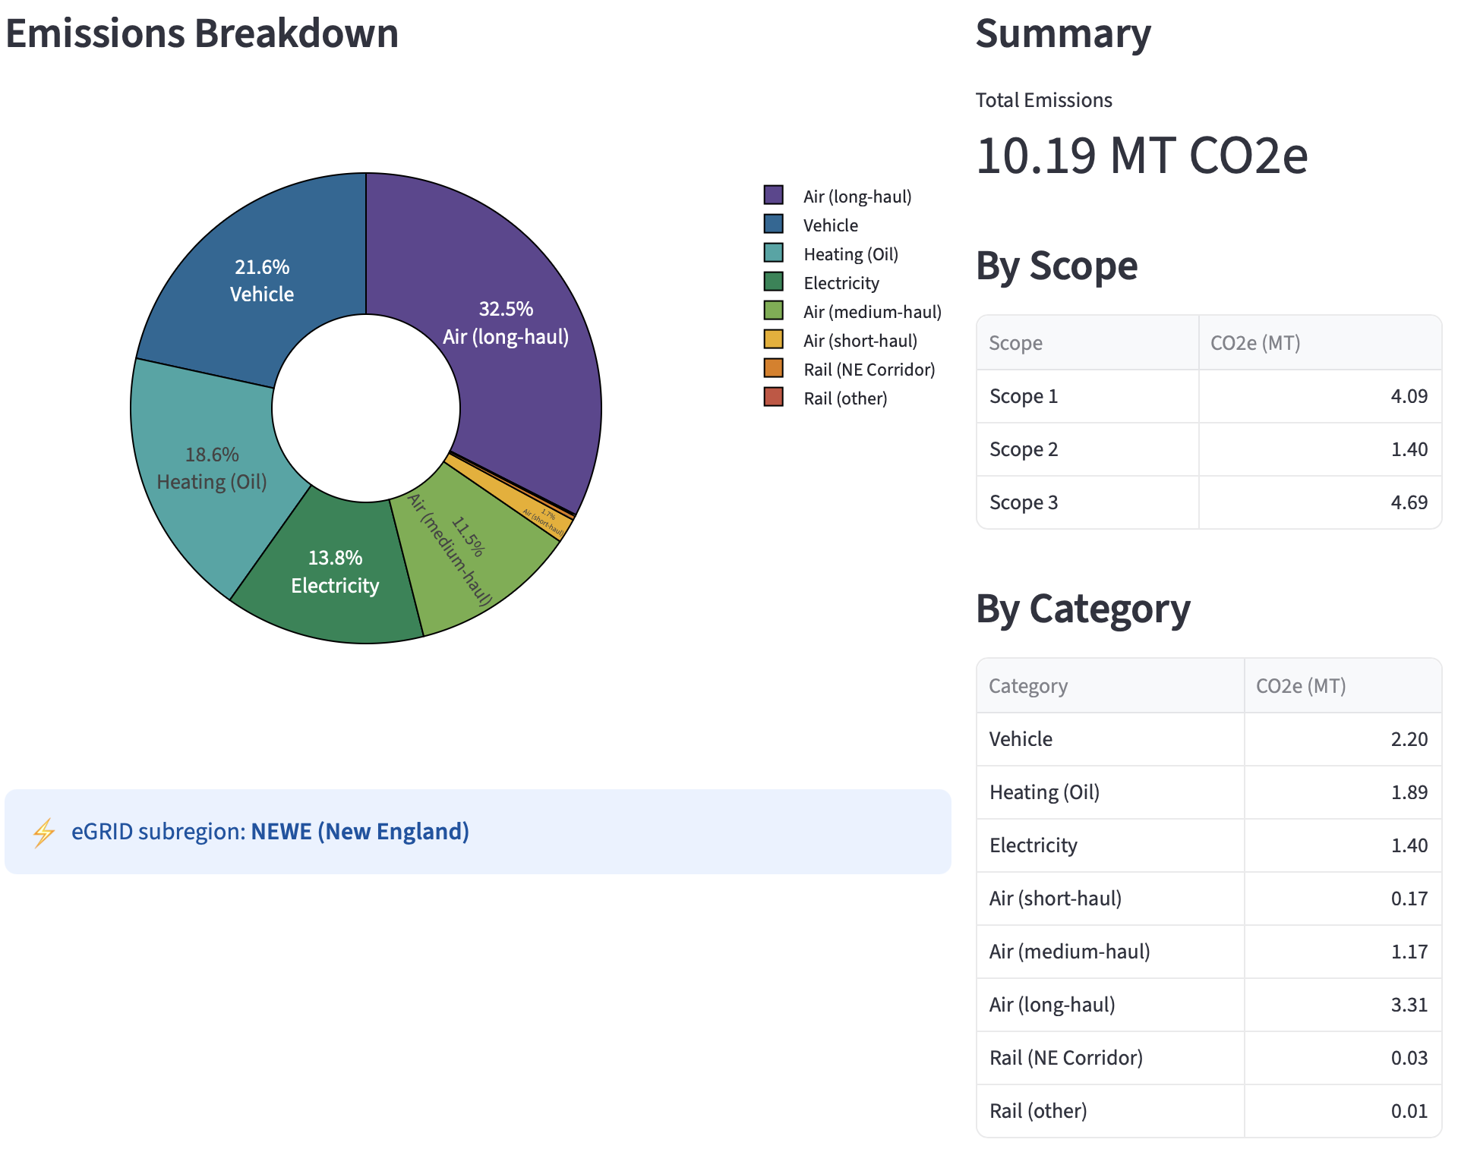Image resolution: width=1458 pixels, height=1152 pixels.
Task: Expand the By Category table section
Action: pyautogui.click(x=1083, y=608)
